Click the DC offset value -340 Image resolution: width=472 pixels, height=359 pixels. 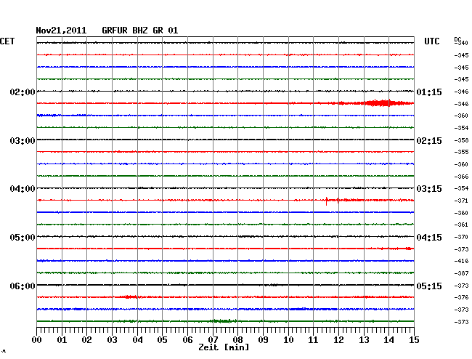coord(461,43)
